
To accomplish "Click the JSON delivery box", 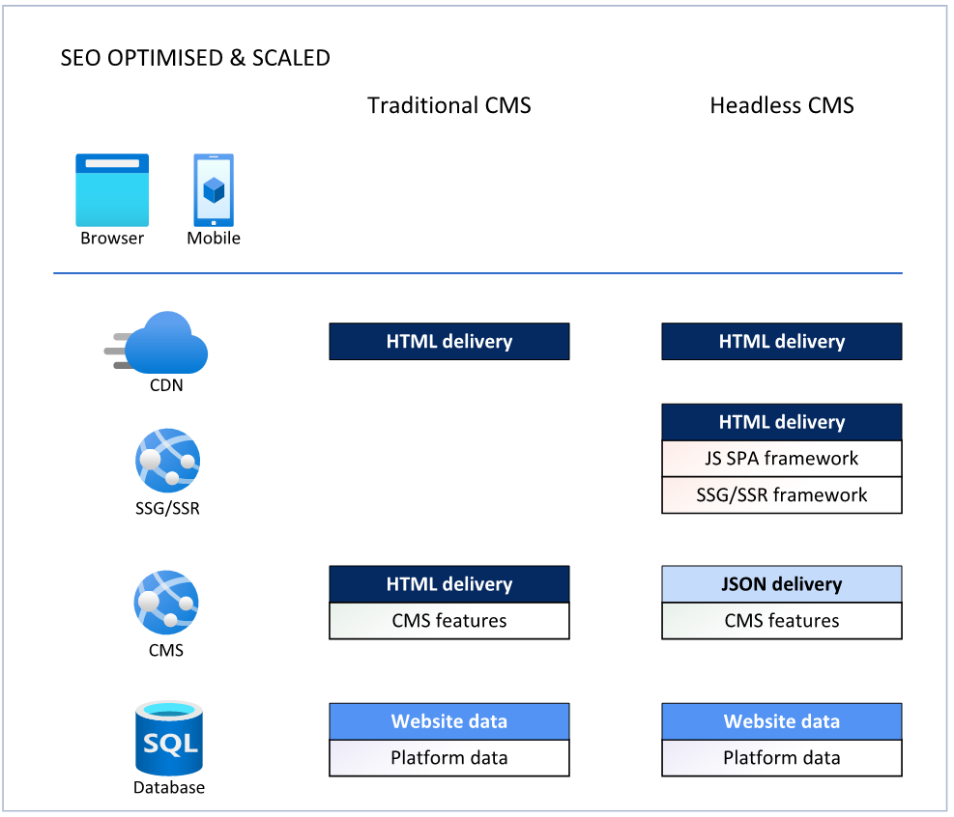I will point(781,584).
